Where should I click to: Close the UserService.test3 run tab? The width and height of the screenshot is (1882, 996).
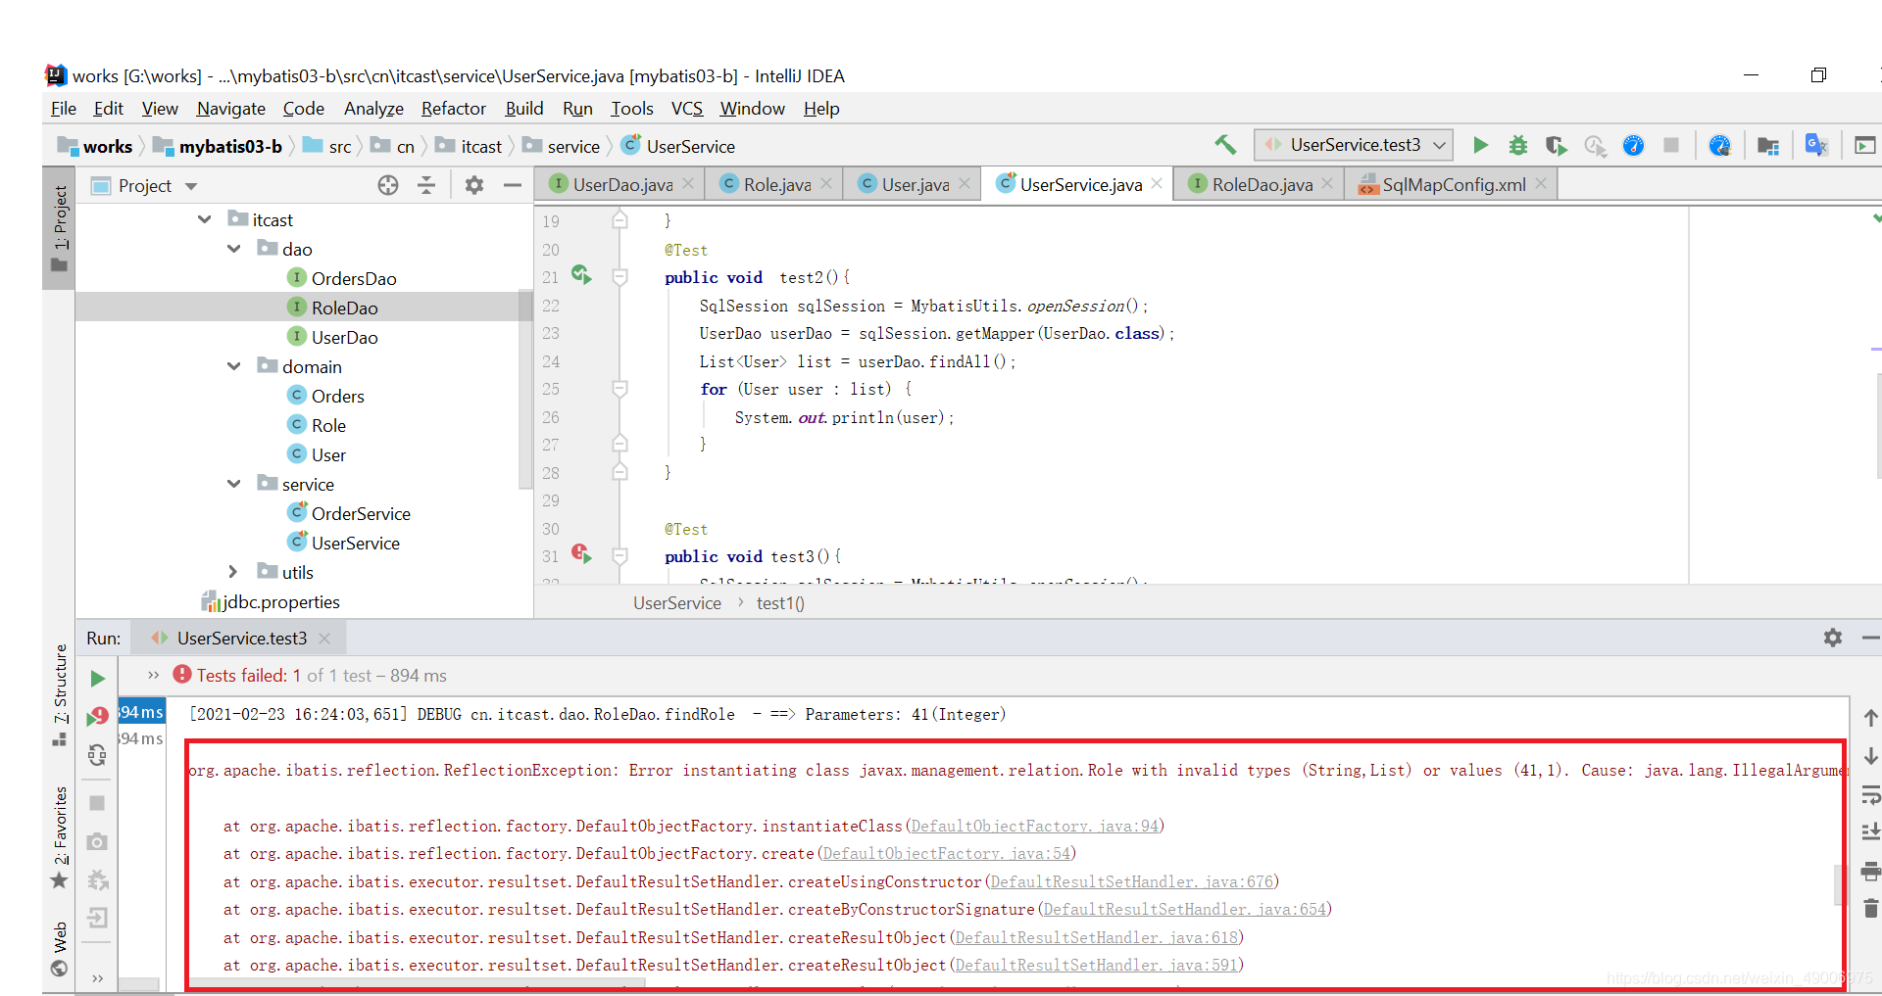[324, 638]
